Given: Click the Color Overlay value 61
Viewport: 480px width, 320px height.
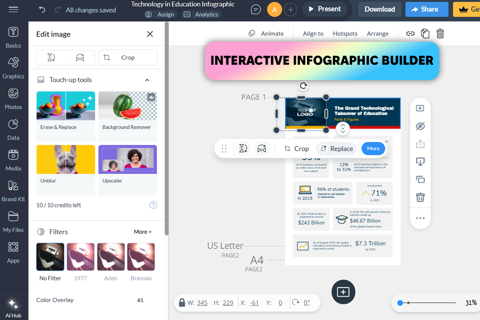Looking at the screenshot, I should 140,300.
